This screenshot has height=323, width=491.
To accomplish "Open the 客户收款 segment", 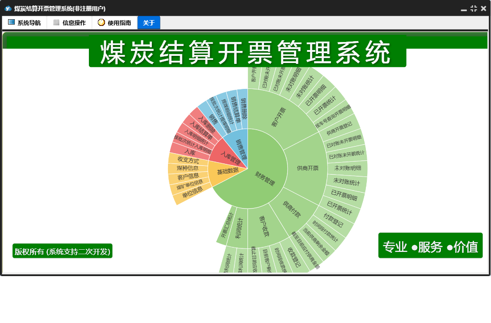I will 264,226.
